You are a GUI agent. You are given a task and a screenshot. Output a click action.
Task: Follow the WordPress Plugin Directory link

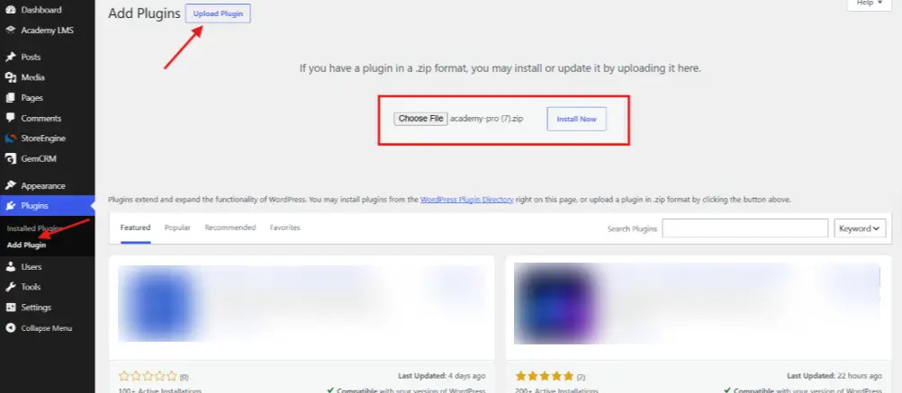click(466, 200)
